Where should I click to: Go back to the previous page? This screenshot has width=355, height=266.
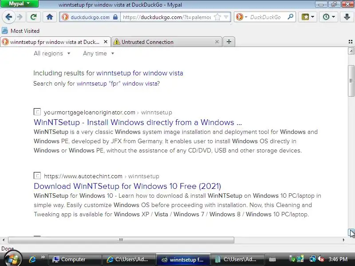tap(8, 17)
